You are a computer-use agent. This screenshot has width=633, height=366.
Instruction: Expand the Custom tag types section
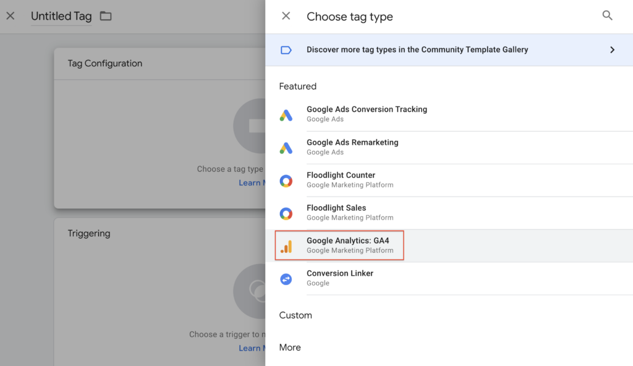click(295, 315)
